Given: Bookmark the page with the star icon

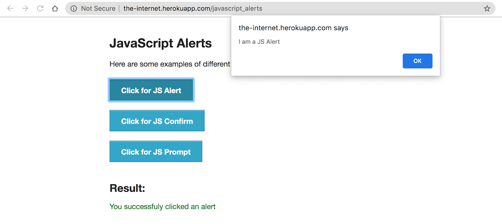Looking at the screenshot, I should (487, 8).
